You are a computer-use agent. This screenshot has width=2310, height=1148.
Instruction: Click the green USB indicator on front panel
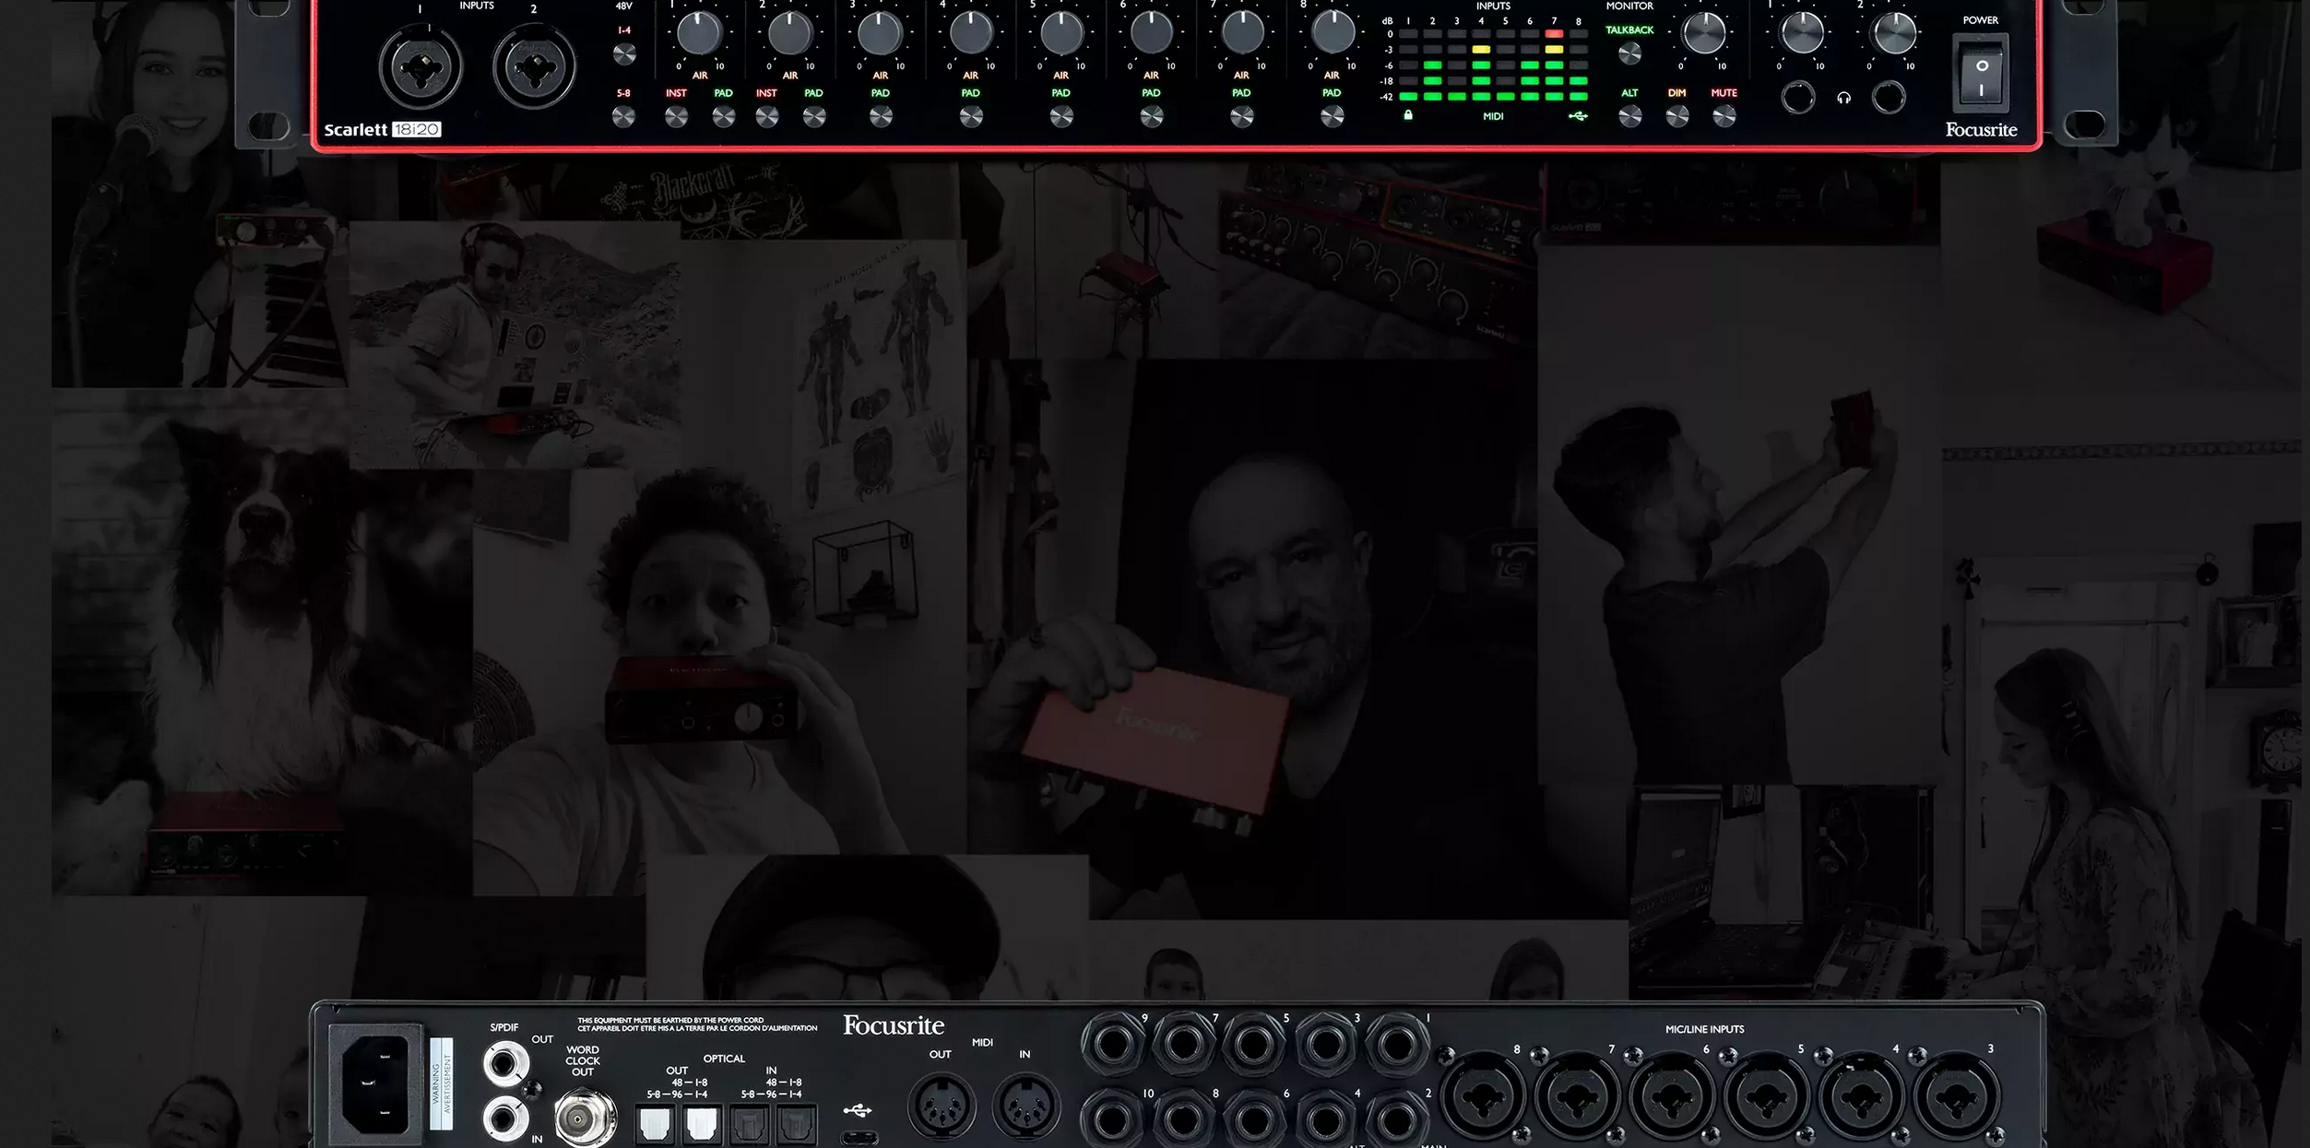[x=1578, y=116]
